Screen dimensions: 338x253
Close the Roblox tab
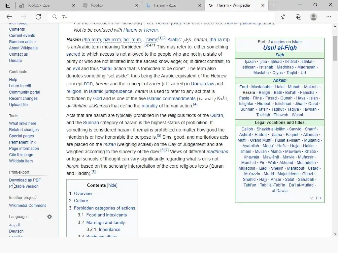coord(137,5)
